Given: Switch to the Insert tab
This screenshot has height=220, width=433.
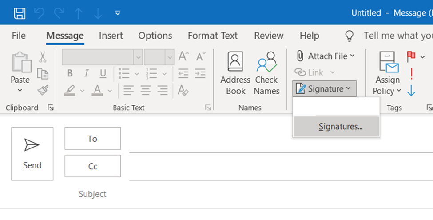Looking at the screenshot, I should (x=111, y=36).
